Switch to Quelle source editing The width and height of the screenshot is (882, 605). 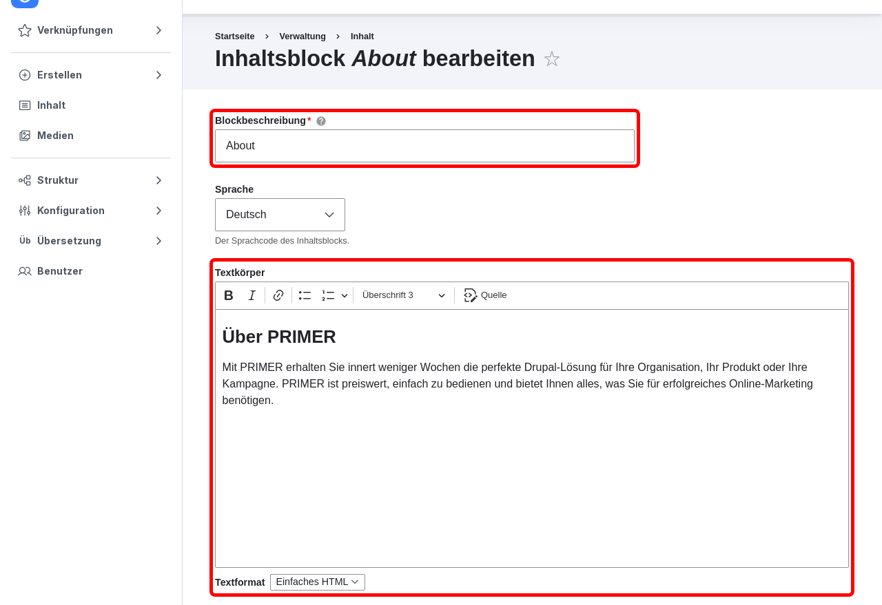coord(485,295)
